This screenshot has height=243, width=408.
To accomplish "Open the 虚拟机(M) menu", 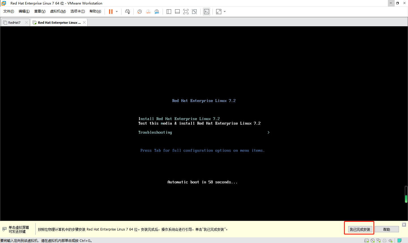I will coord(58,11).
